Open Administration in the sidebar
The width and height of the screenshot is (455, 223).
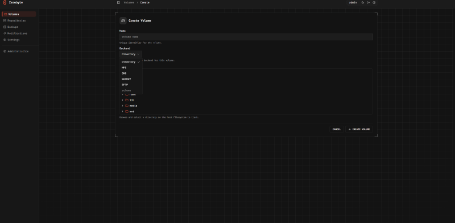coord(19,51)
